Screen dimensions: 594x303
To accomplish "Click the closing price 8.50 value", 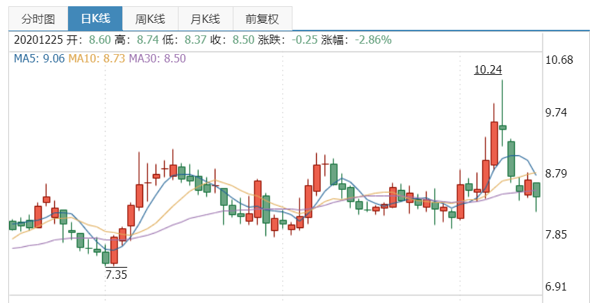I will (243, 40).
